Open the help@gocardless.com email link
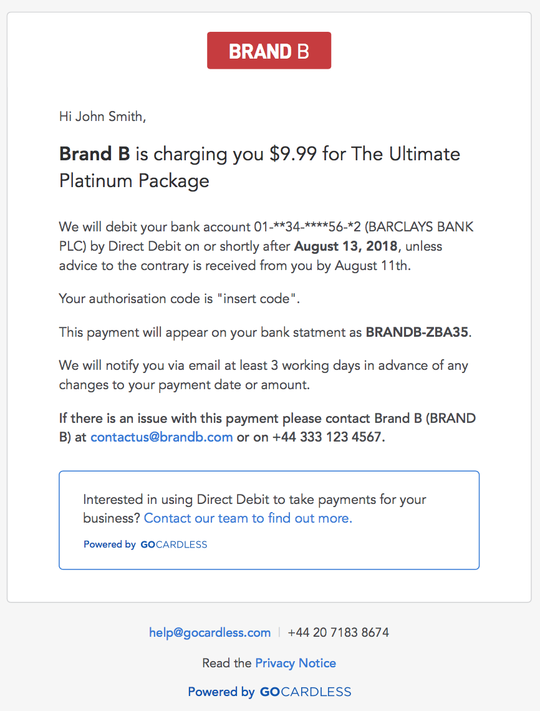 click(x=210, y=632)
